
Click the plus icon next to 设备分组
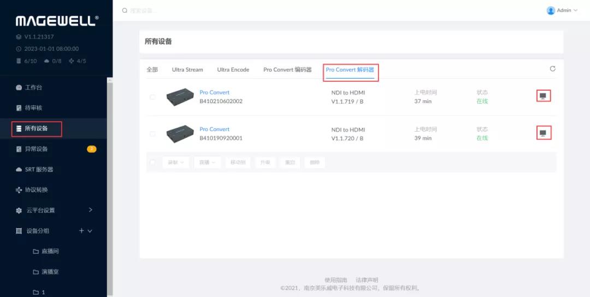81,231
